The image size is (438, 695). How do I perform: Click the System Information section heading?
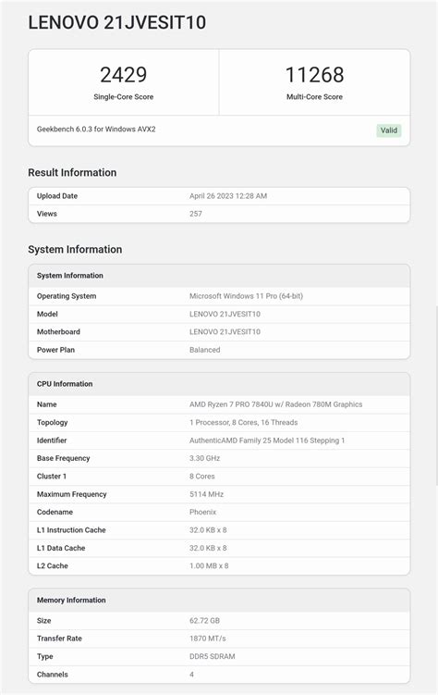tap(75, 249)
